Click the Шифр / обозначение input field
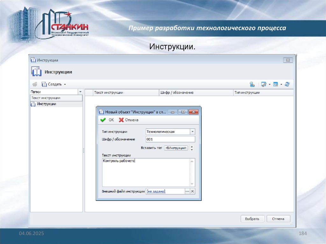Screen dimensions: 326x244 (170, 139)
